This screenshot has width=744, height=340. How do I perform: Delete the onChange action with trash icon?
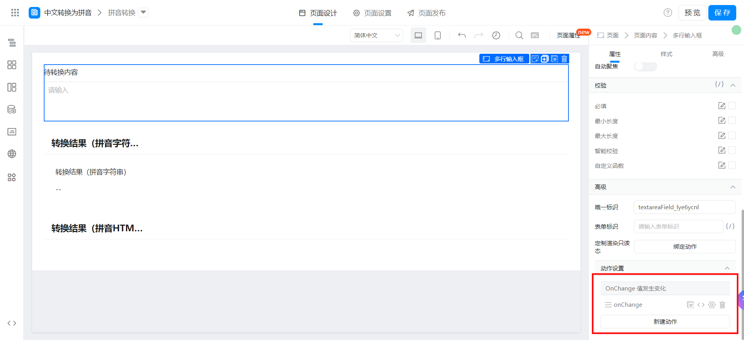point(722,305)
